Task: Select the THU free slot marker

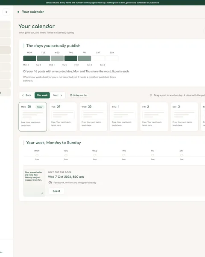Action: coord(124,155)
